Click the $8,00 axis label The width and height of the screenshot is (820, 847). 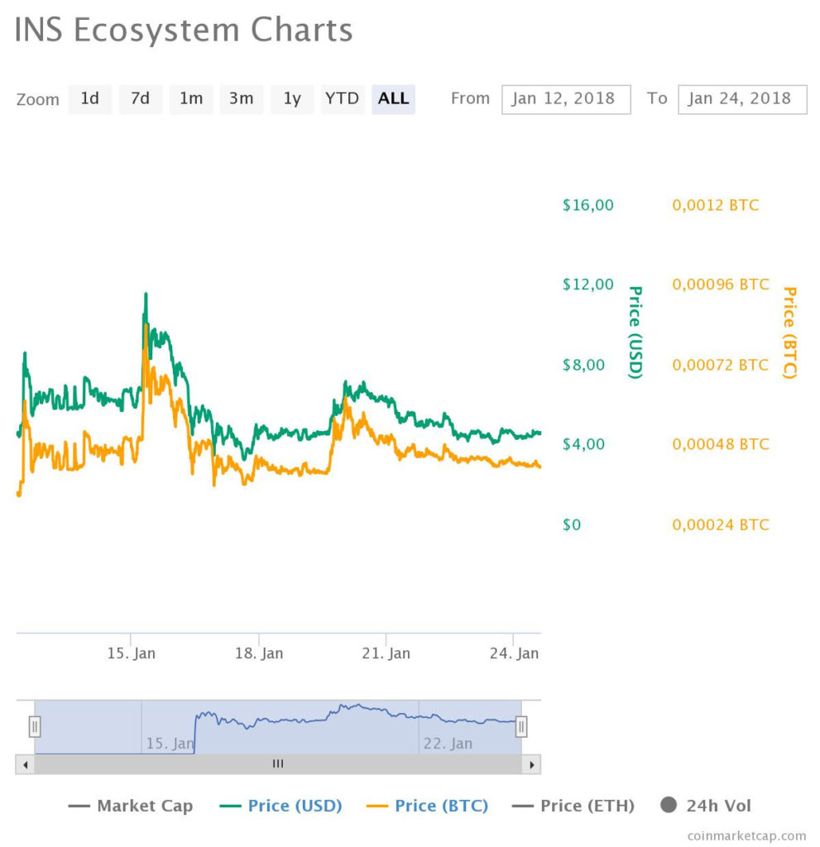coord(584,365)
